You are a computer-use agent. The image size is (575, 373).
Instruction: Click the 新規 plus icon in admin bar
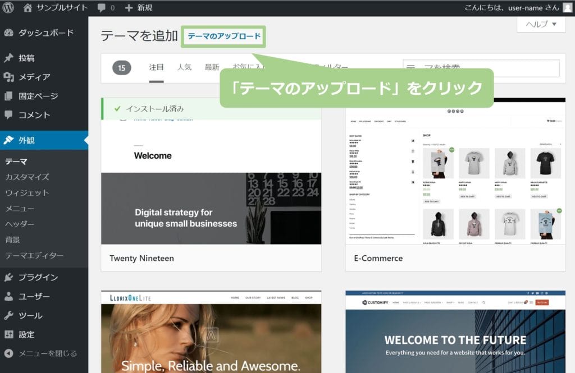(129, 8)
